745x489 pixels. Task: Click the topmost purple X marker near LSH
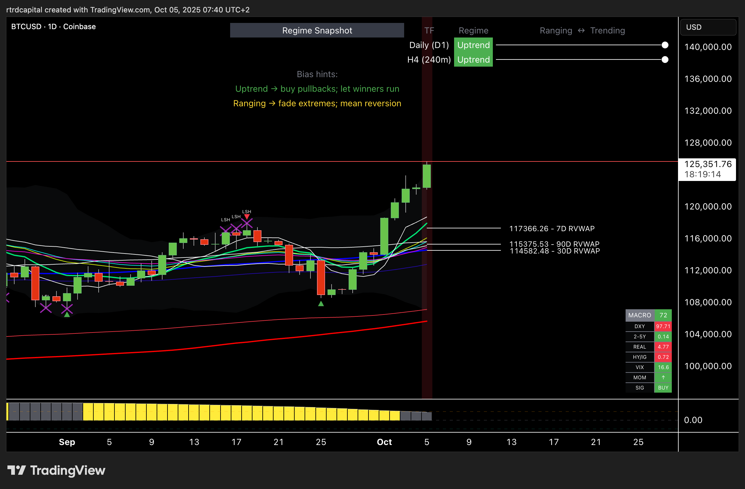(247, 223)
